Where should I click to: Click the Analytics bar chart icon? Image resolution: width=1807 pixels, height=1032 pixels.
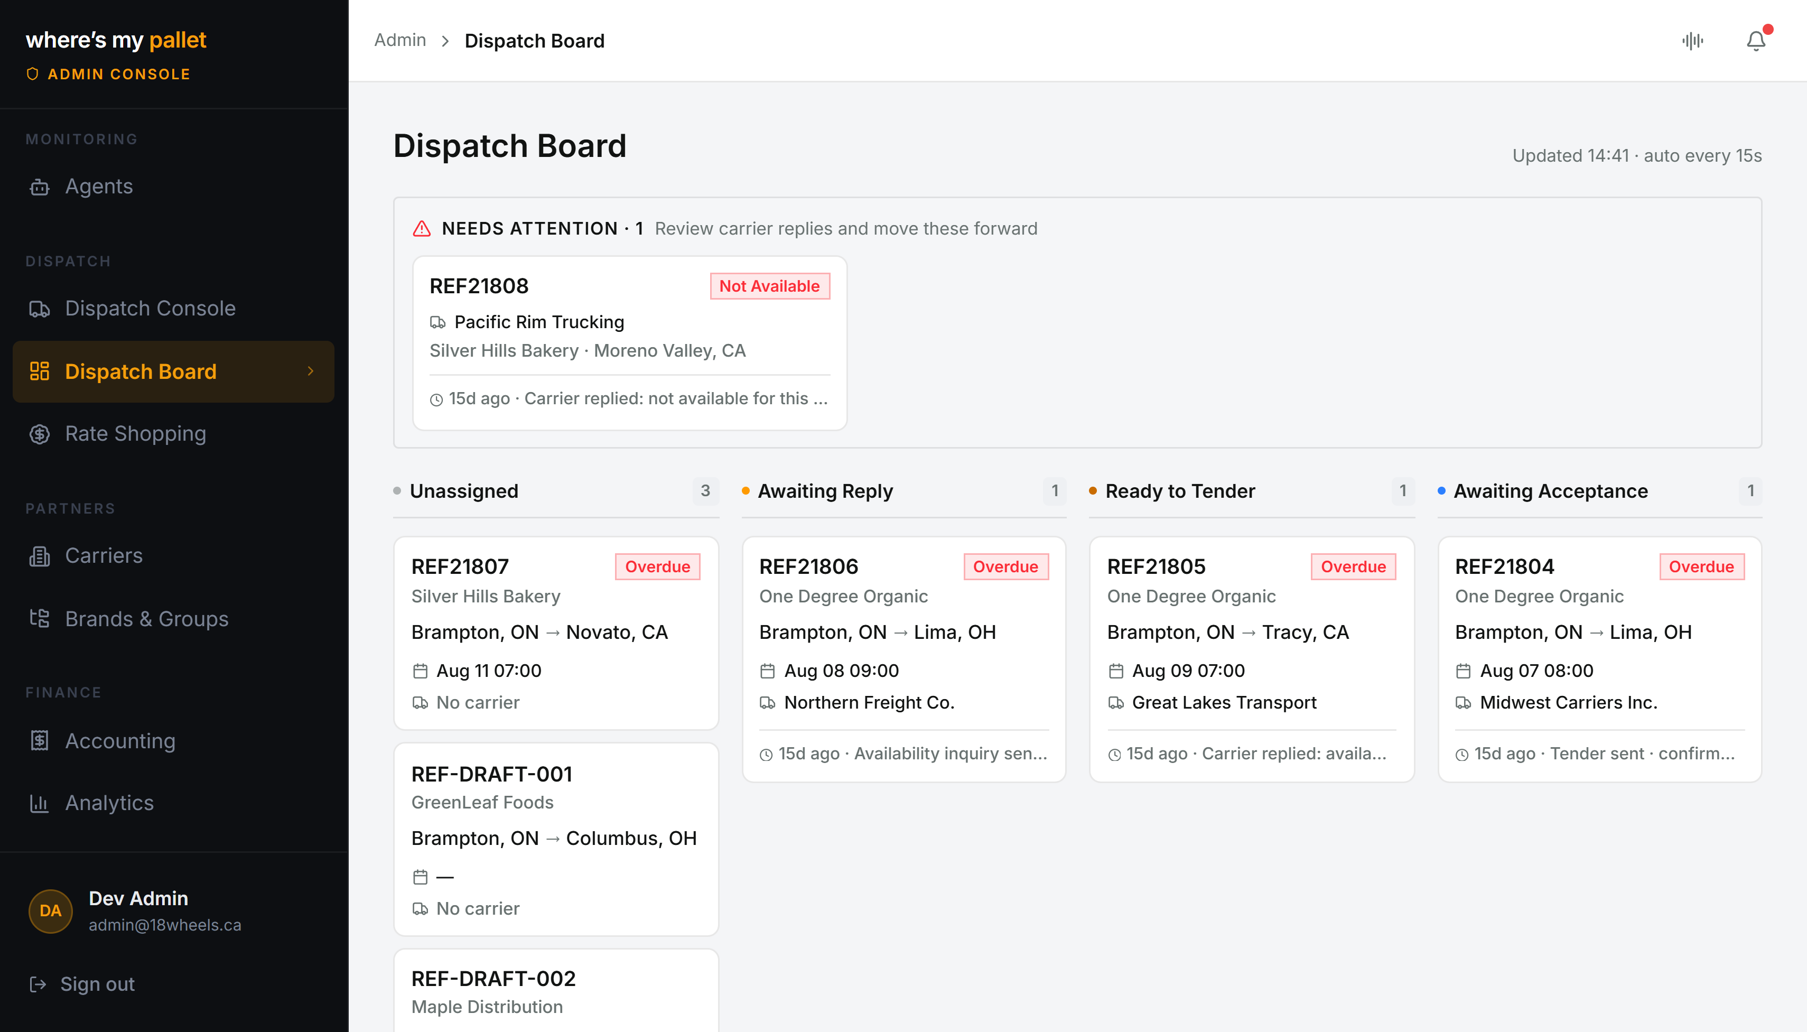tap(40, 803)
